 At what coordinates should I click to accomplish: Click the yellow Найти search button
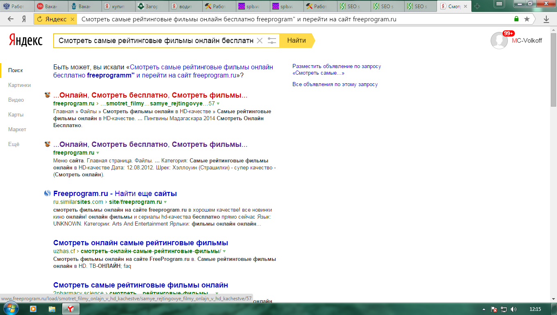[x=297, y=41]
